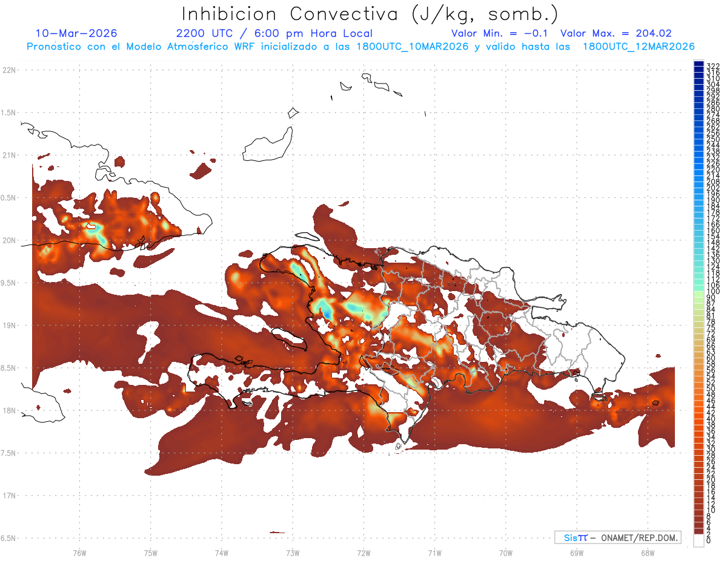Click the 69W longitude label

(577, 553)
